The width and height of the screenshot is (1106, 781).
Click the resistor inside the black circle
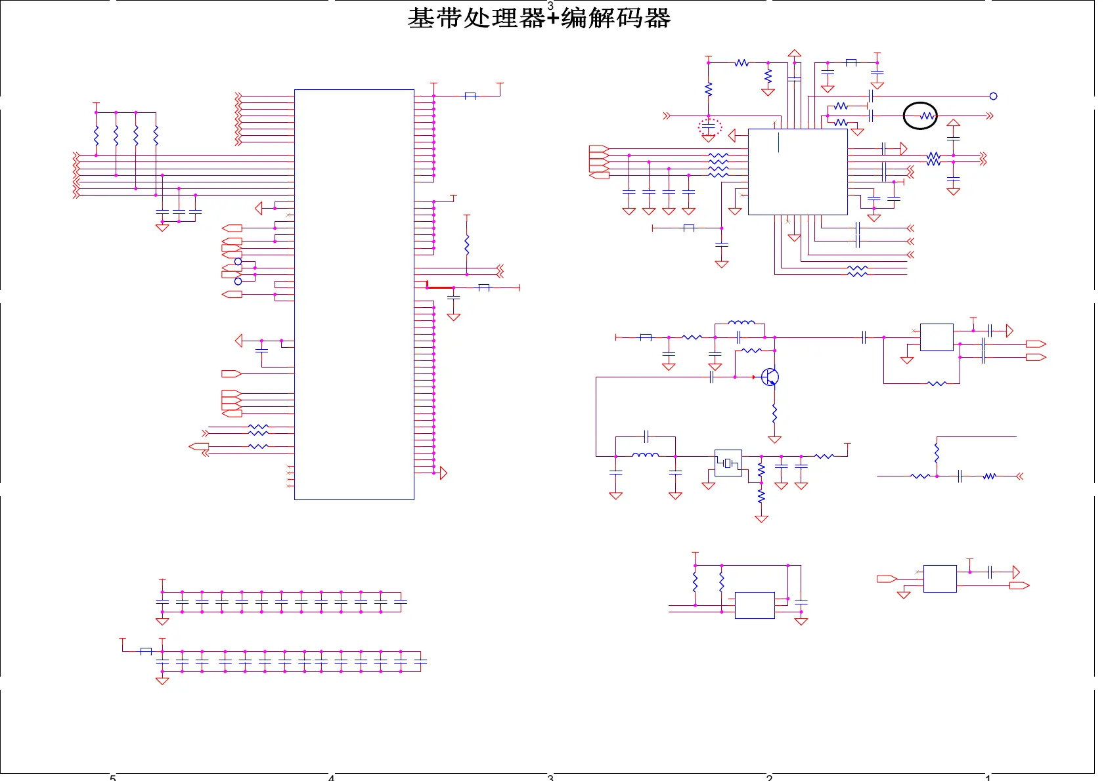pos(927,116)
